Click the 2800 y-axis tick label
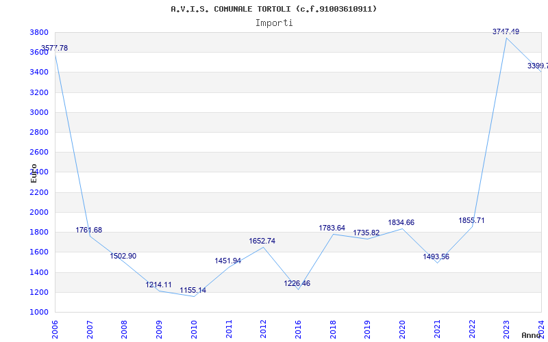 point(39,132)
